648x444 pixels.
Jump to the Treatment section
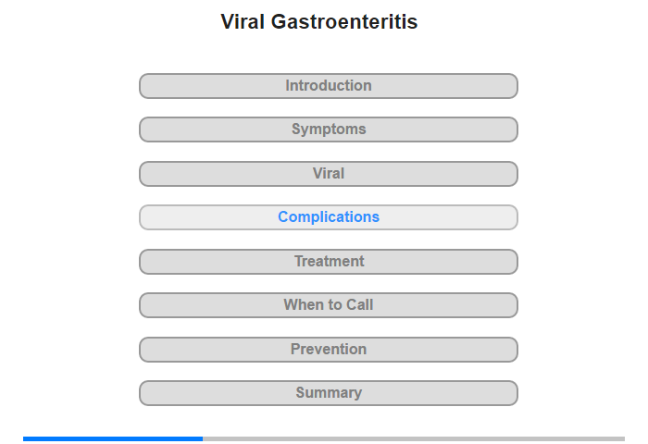(328, 262)
